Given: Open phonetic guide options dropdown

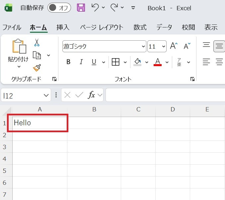Looking at the screenshot, I should pyautogui.click(x=188, y=62).
